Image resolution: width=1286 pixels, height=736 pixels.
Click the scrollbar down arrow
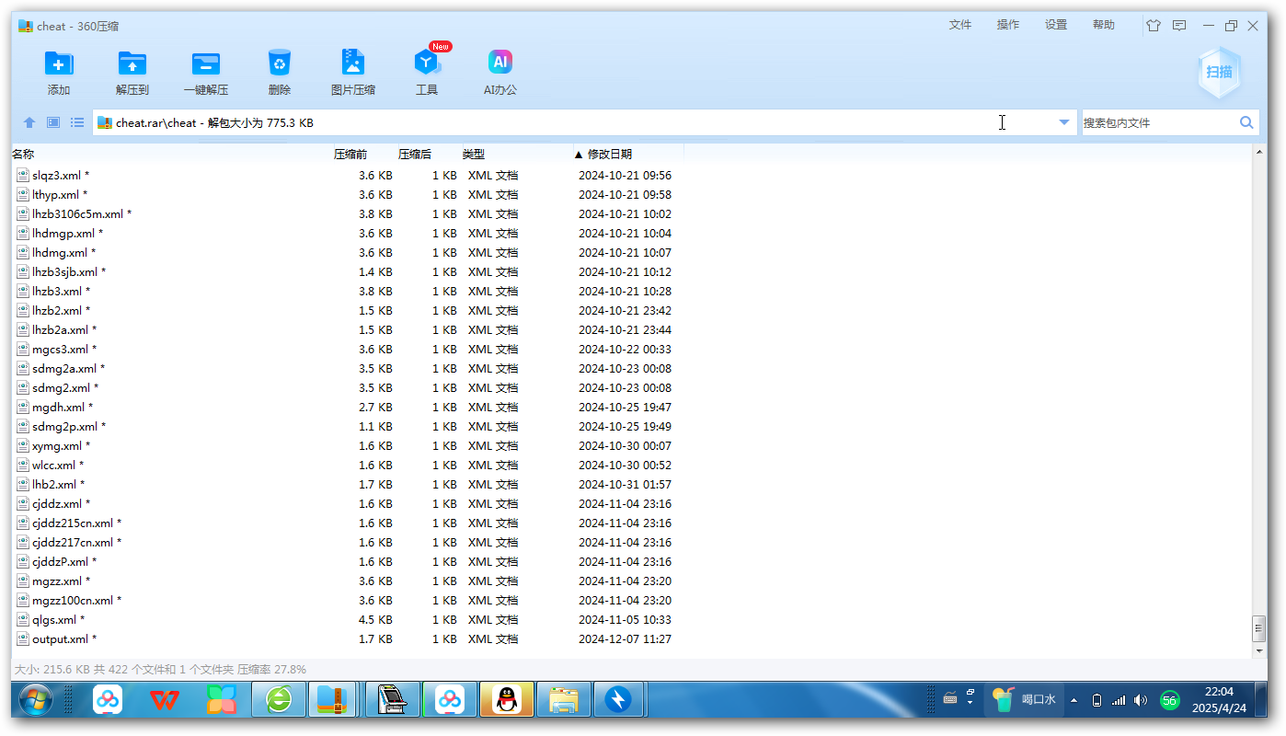tap(1259, 650)
